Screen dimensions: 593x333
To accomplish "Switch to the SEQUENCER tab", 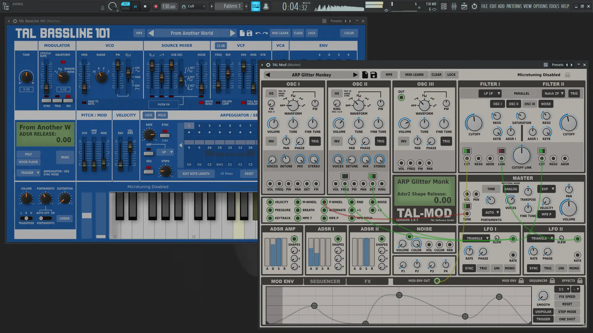I will click(325, 281).
